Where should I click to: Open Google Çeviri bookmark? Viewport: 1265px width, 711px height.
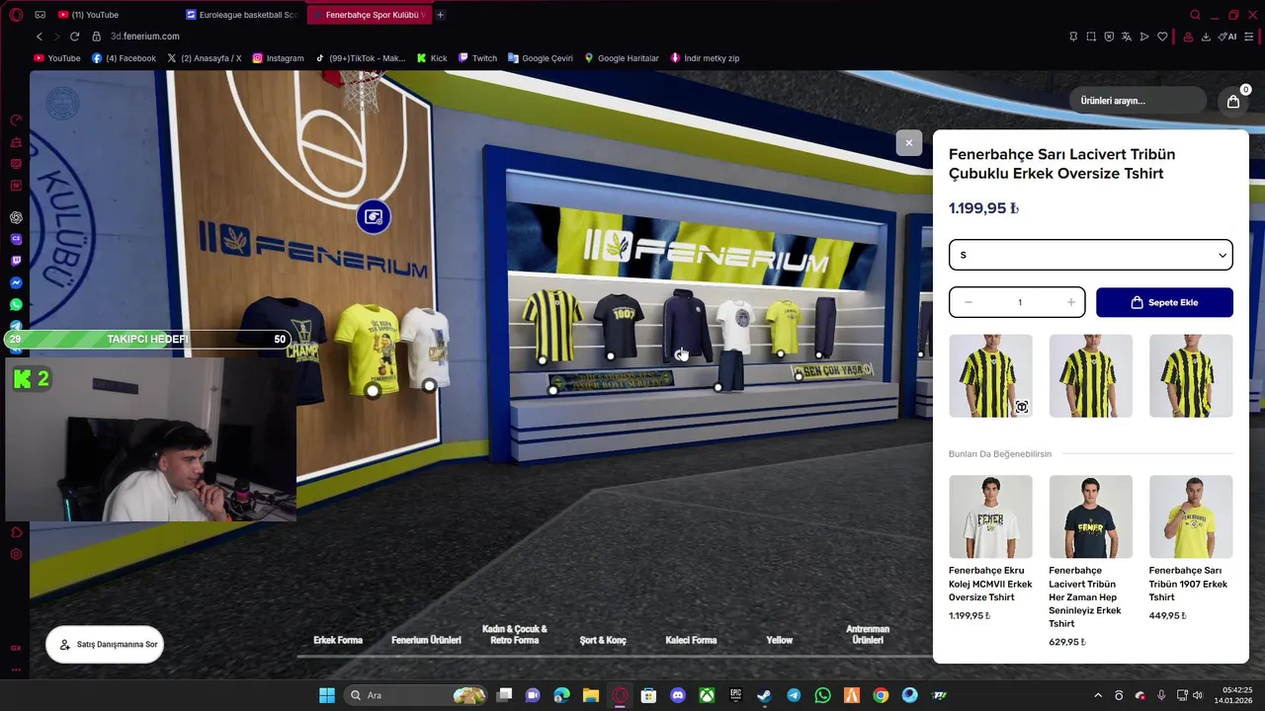click(x=540, y=58)
